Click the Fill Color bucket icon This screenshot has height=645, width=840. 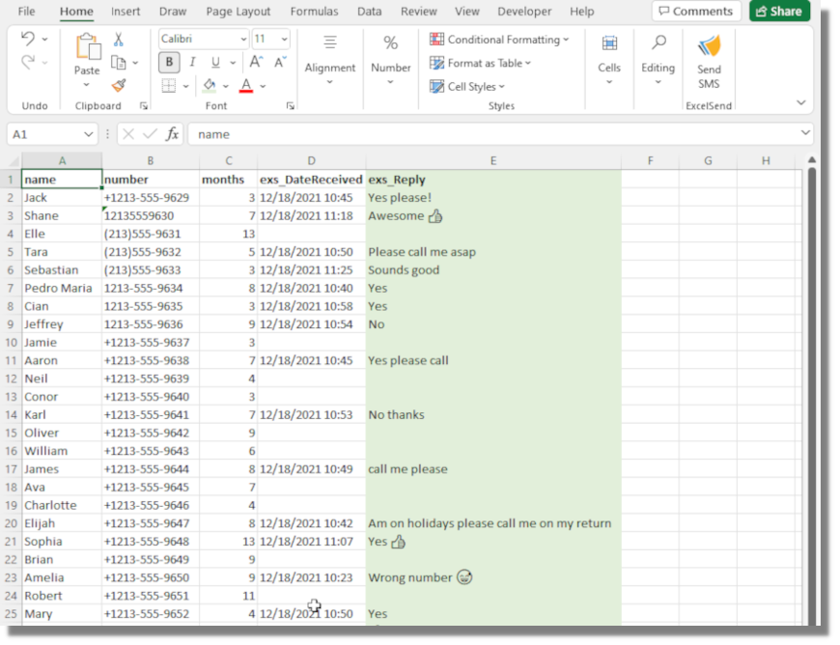[x=210, y=86]
